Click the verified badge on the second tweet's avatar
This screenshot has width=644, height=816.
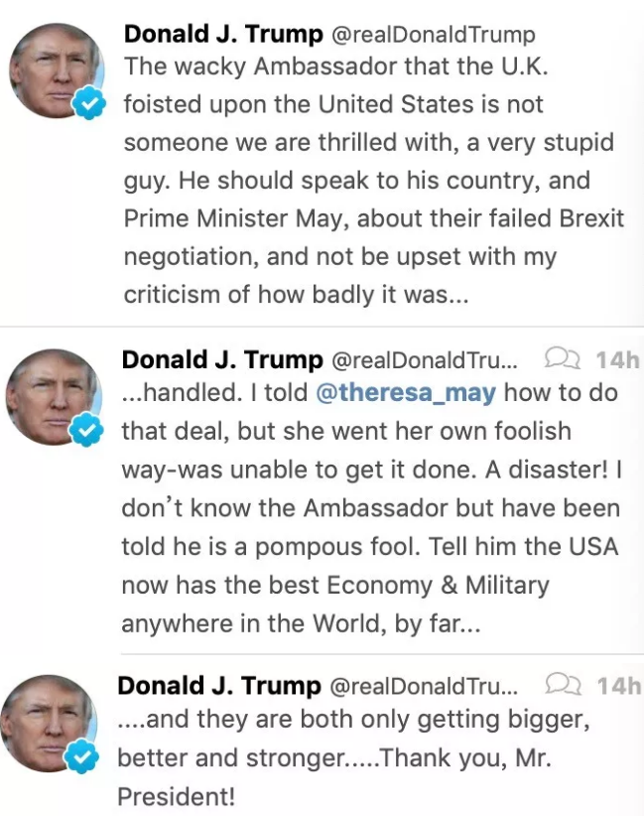coord(89,431)
